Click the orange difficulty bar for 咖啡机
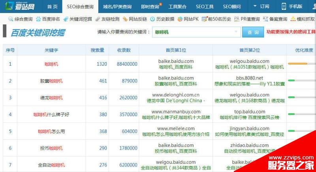The width and height of the screenshot is (316, 172). 297,64
